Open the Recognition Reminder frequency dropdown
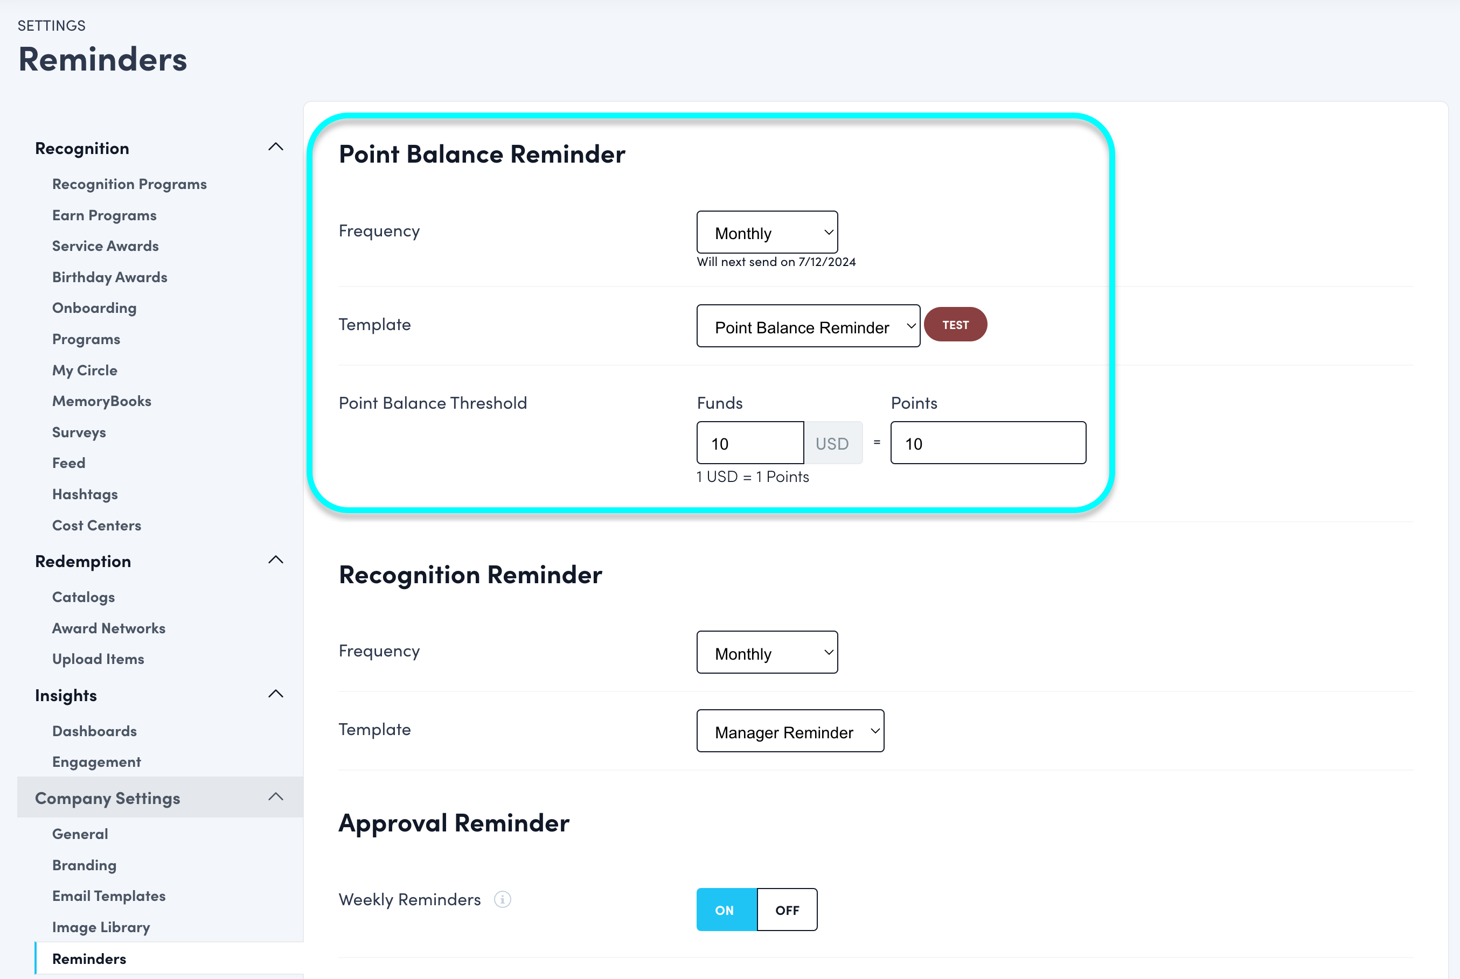Image resolution: width=1460 pixels, height=979 pixels. coord(767,653)
